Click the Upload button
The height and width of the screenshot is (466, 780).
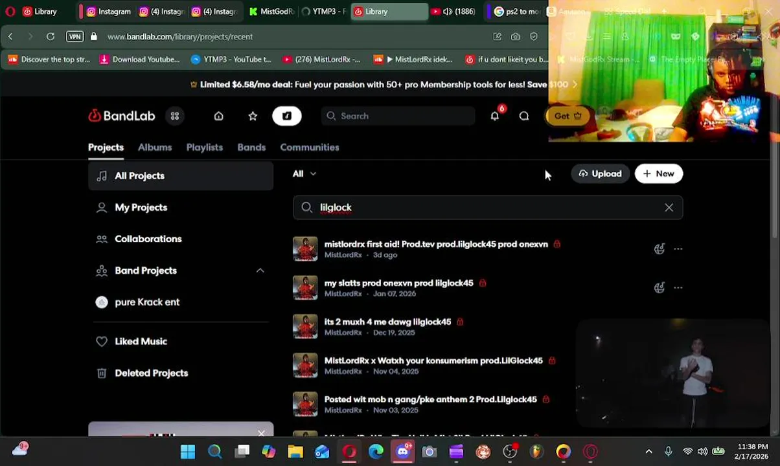pyautogui.click(x=600, y=173)
